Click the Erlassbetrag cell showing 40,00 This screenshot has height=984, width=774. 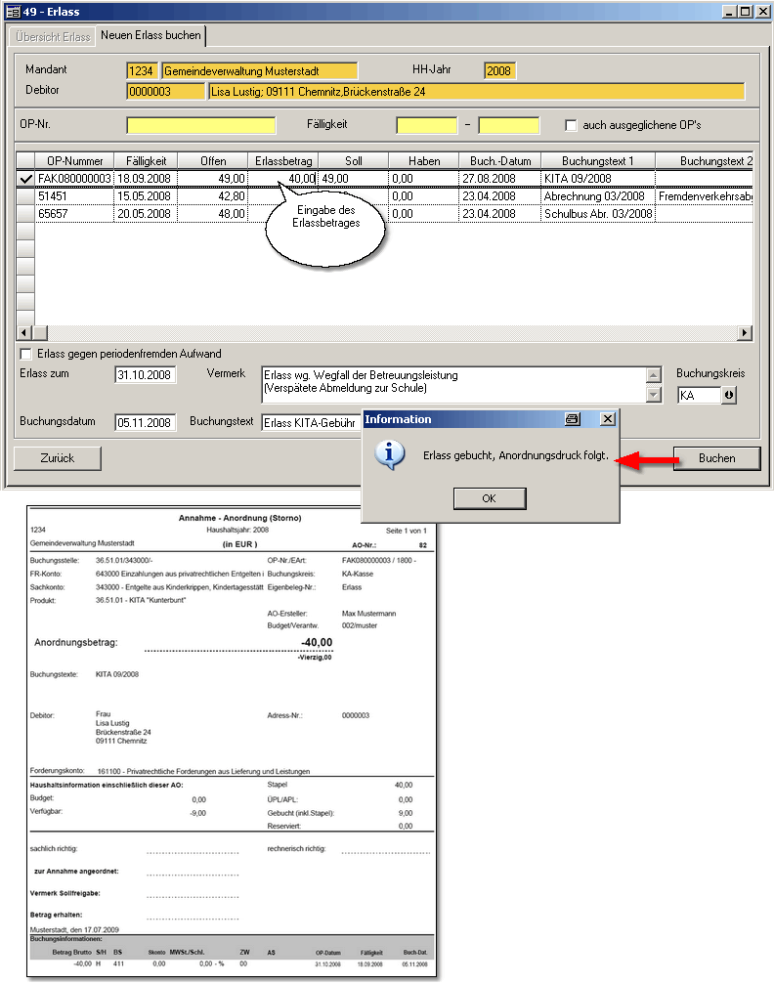pyautogui.click(x=283, y=179)
